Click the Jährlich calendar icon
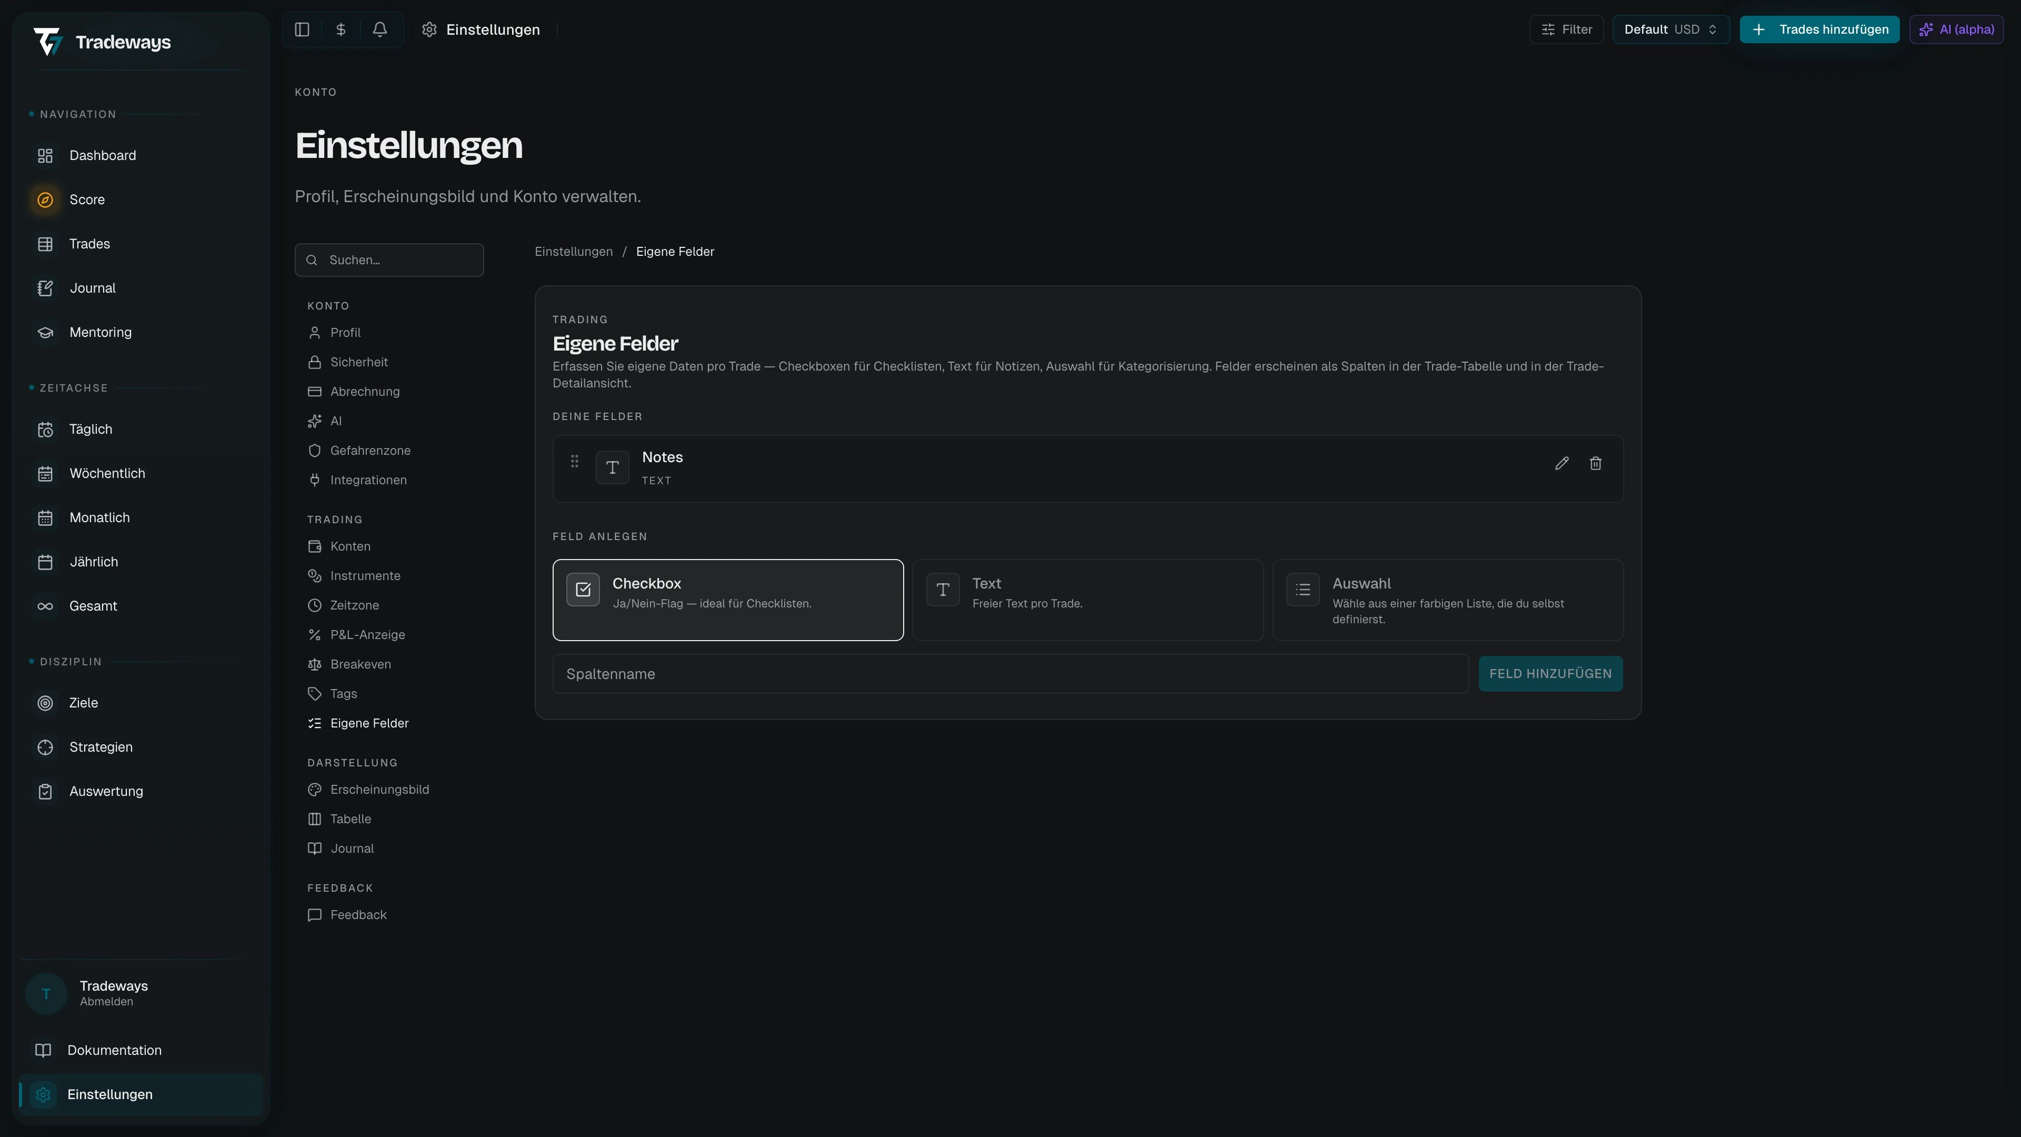 45,562
